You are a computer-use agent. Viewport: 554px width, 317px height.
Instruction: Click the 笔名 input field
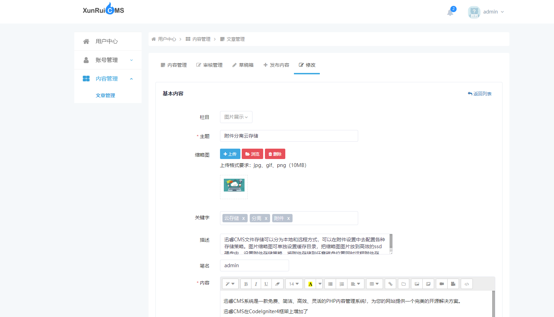coord(255,265)
